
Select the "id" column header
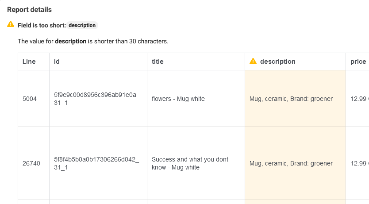point(57,62)
